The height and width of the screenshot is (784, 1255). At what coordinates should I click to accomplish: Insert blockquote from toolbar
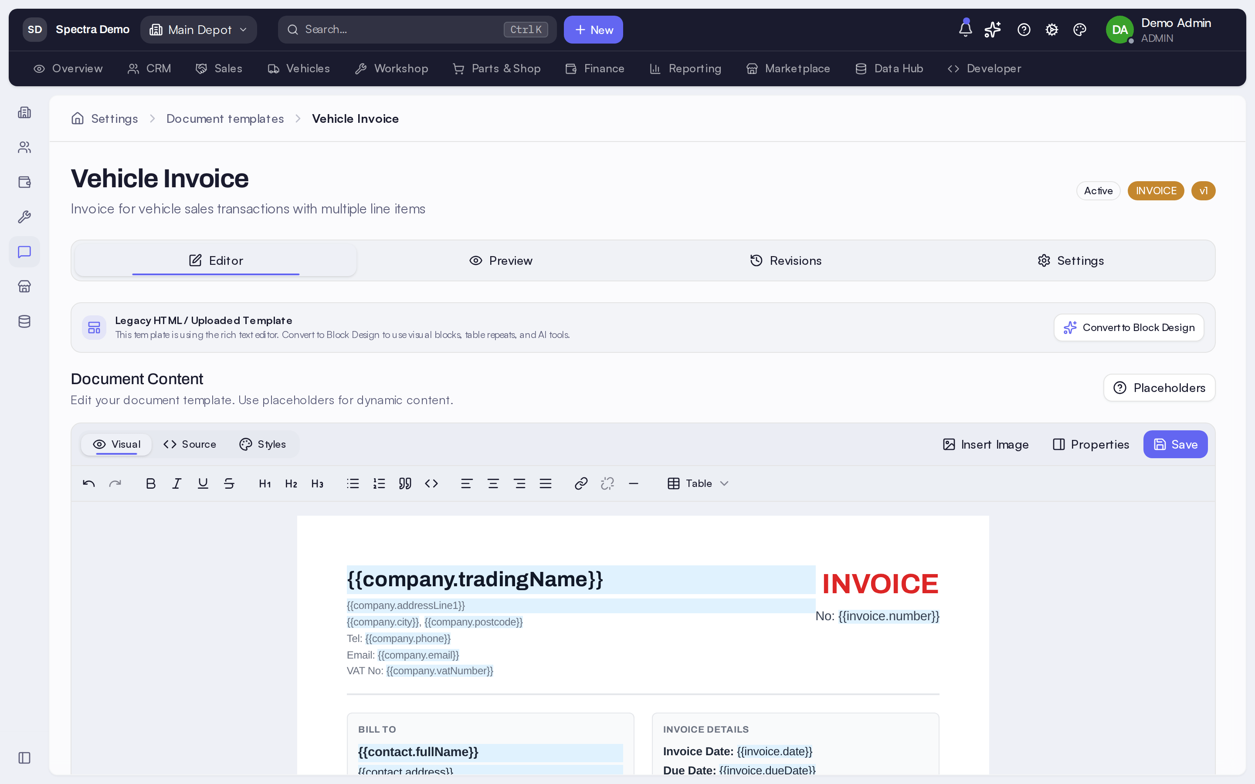405,483
